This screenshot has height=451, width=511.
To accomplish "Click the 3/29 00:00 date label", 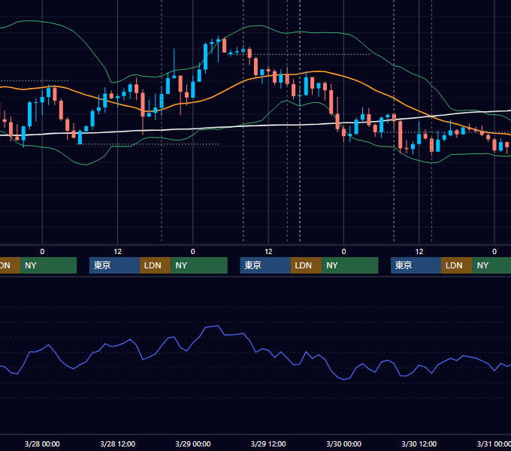I will 193,443.
